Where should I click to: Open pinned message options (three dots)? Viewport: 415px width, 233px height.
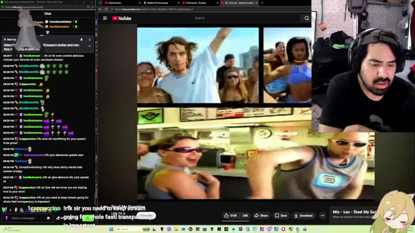point(89,39)
